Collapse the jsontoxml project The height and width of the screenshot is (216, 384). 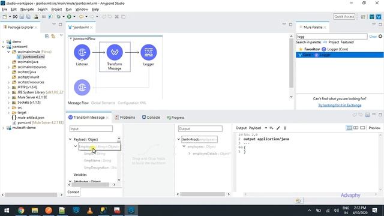[x=3, y=47]
